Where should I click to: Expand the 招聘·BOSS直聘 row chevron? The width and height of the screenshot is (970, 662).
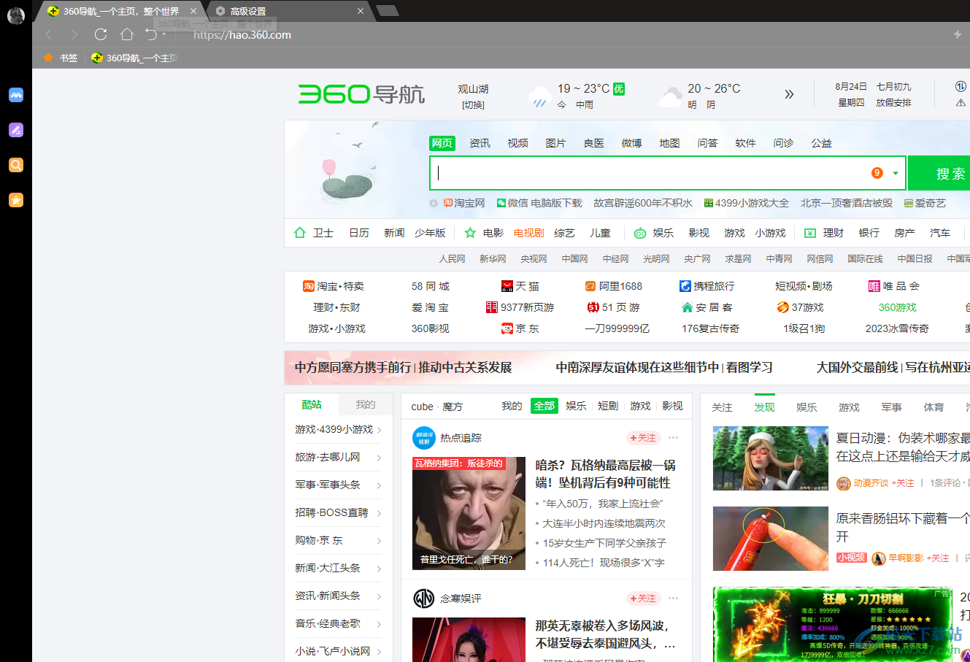tap(380, 513)
